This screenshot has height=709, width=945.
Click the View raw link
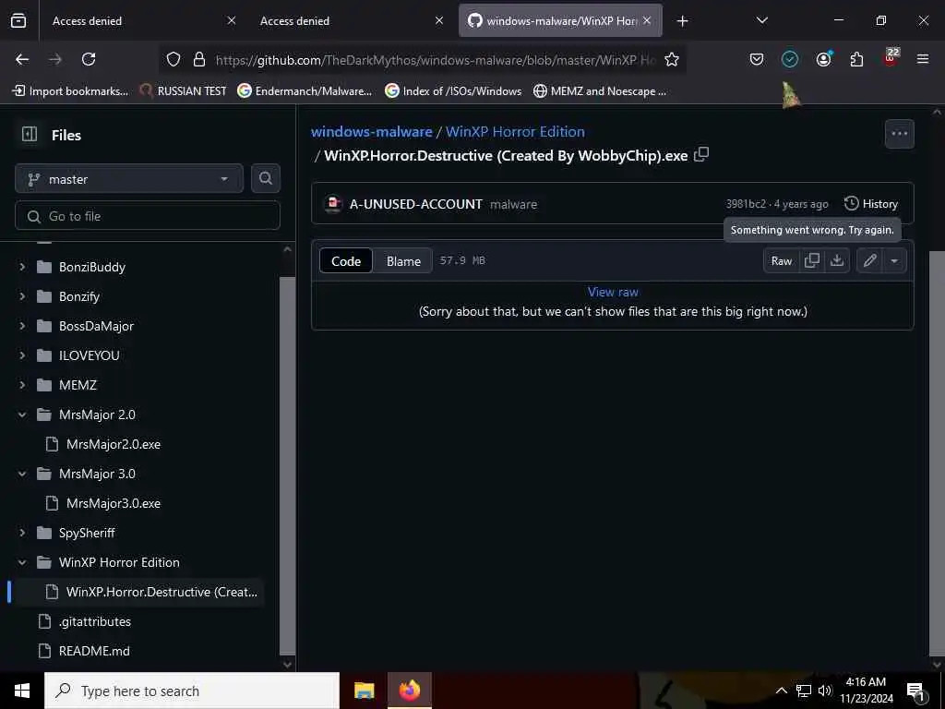613,292
